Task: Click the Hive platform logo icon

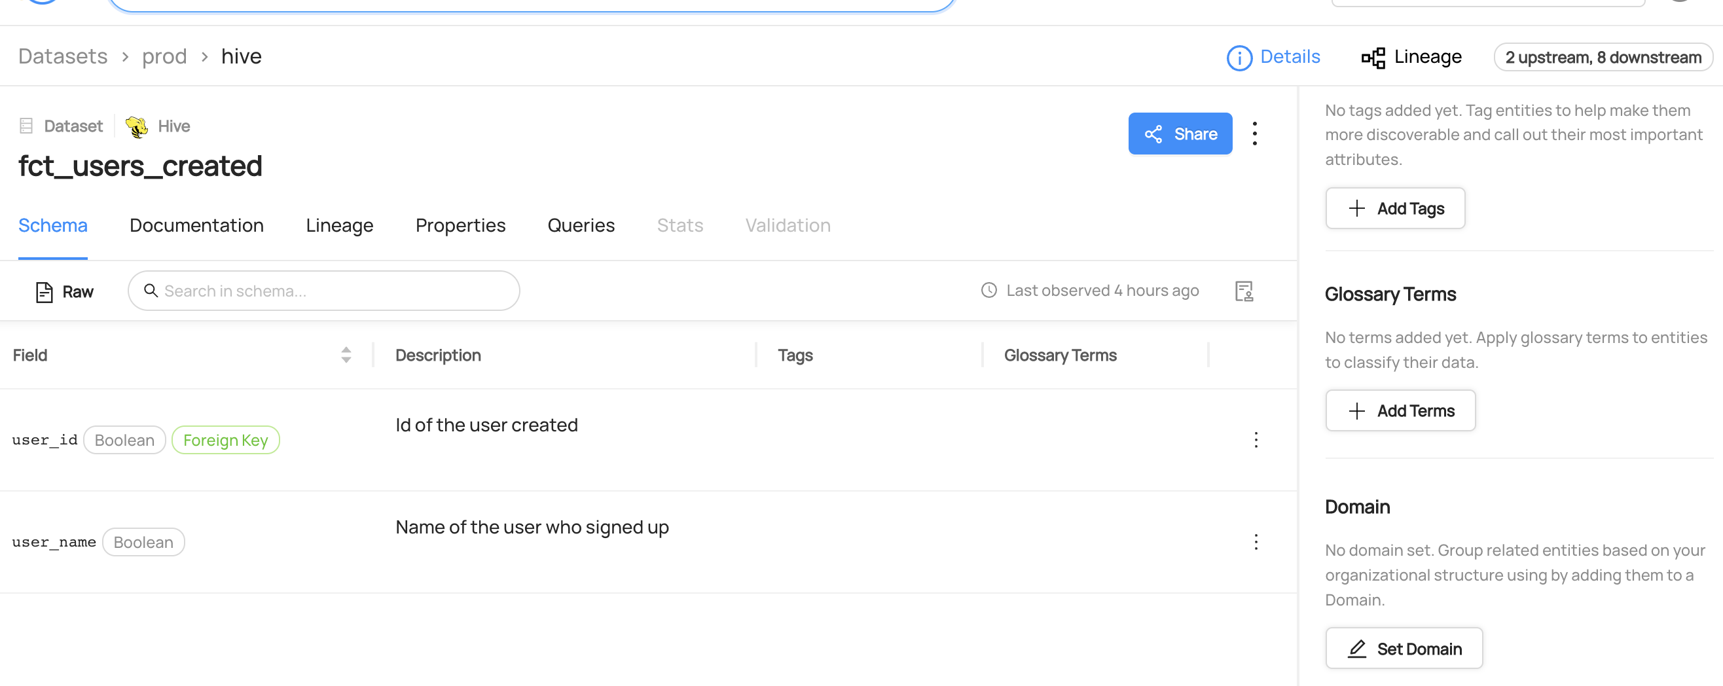Action: (x=136, y=126)
